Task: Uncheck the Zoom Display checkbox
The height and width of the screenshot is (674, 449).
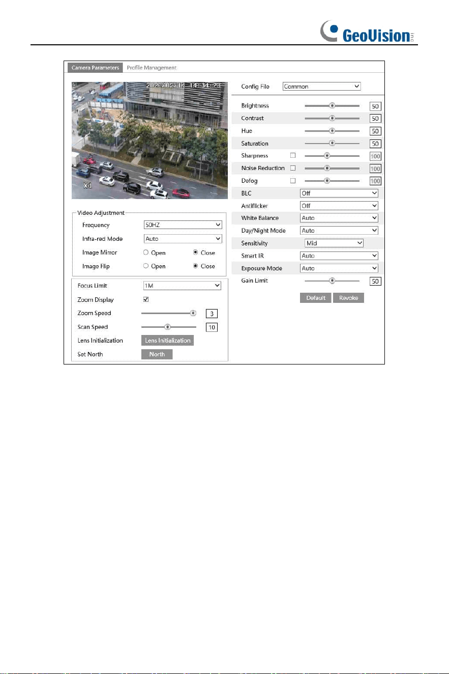Action: [146, 299]
